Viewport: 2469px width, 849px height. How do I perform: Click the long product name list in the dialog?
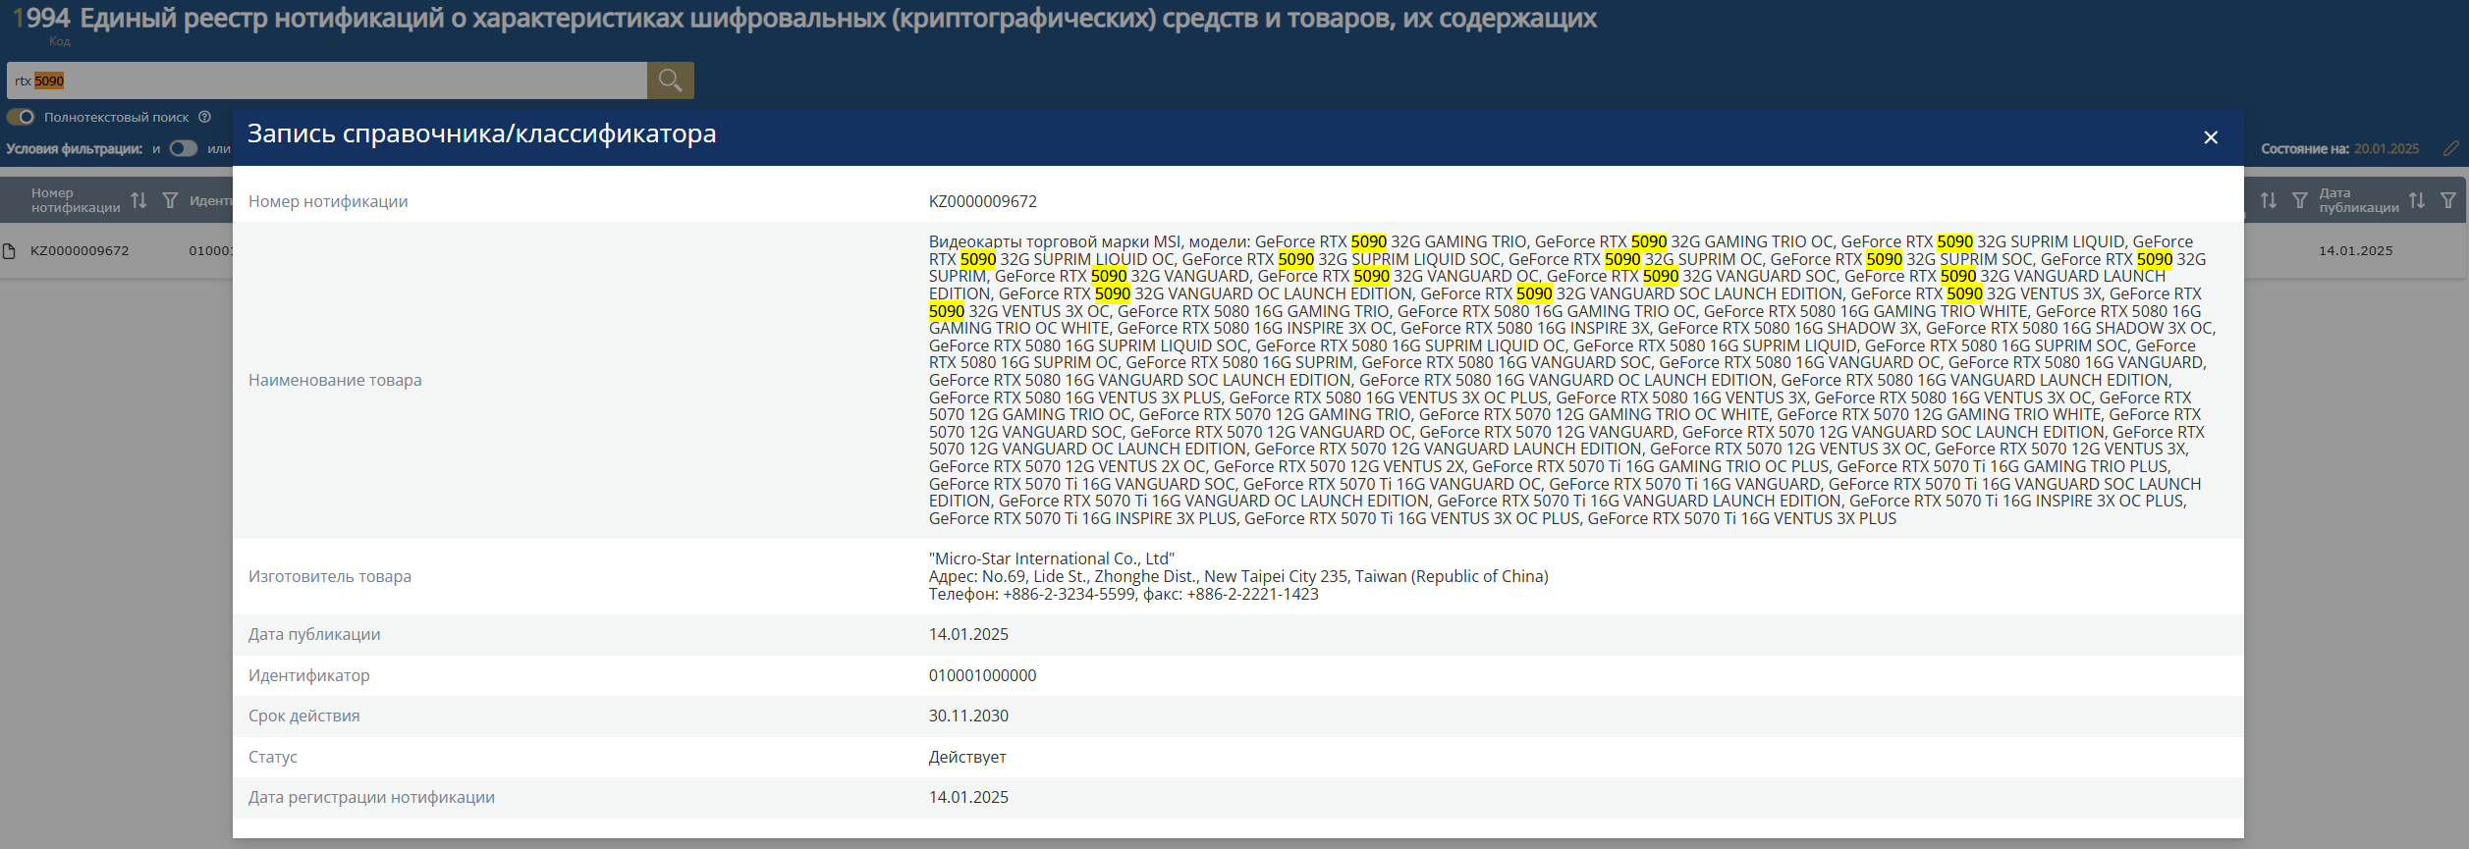(x=1571, y=380)
